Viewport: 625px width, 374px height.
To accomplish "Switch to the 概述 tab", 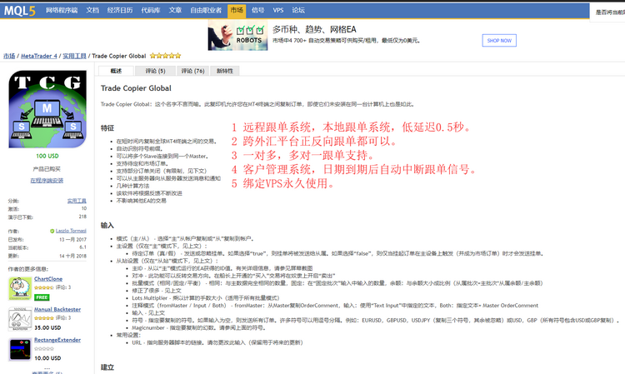I will pos(116,71).
